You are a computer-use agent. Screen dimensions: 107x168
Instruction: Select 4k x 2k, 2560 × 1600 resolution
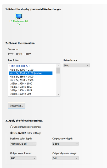tap(31, 77)
